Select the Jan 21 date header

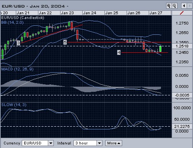coord(27,13)
